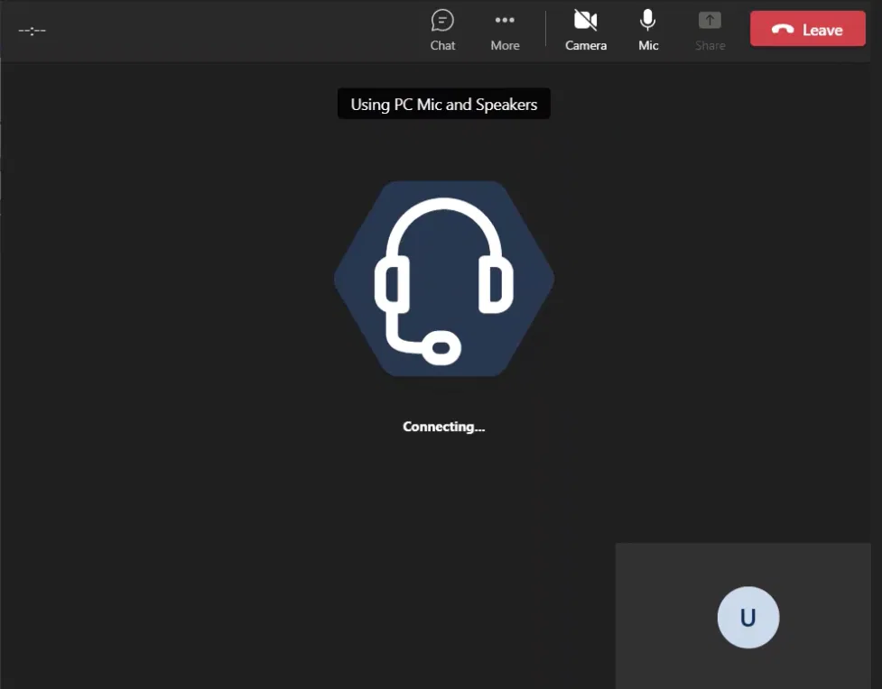Click the three-dot More actions icon
The height and width of the screenshot is (689, 882).
coord(505,20)
